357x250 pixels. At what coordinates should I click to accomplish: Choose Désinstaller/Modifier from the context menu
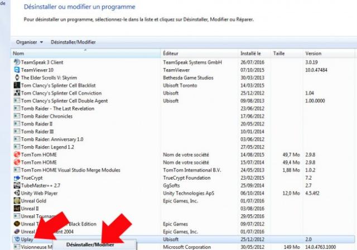tap(90, 244)
